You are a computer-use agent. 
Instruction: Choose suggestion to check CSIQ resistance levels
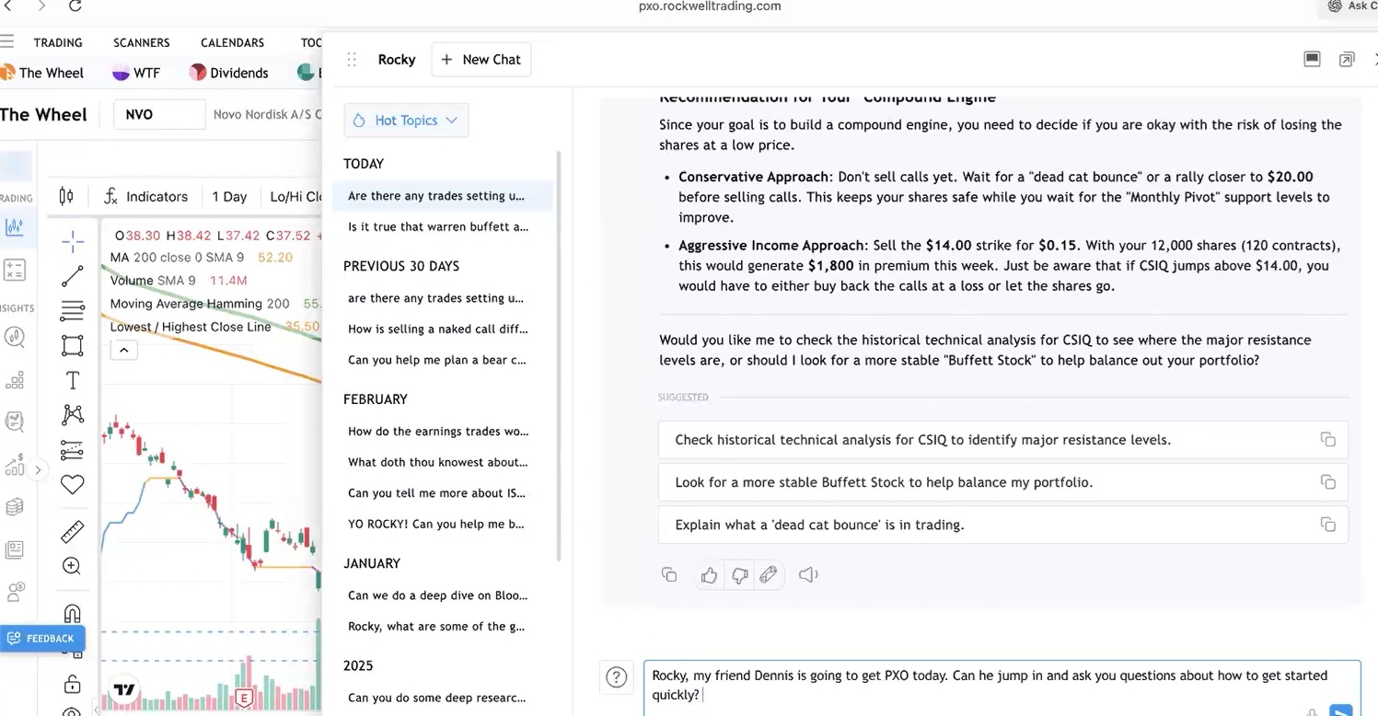pos(1003,440)
